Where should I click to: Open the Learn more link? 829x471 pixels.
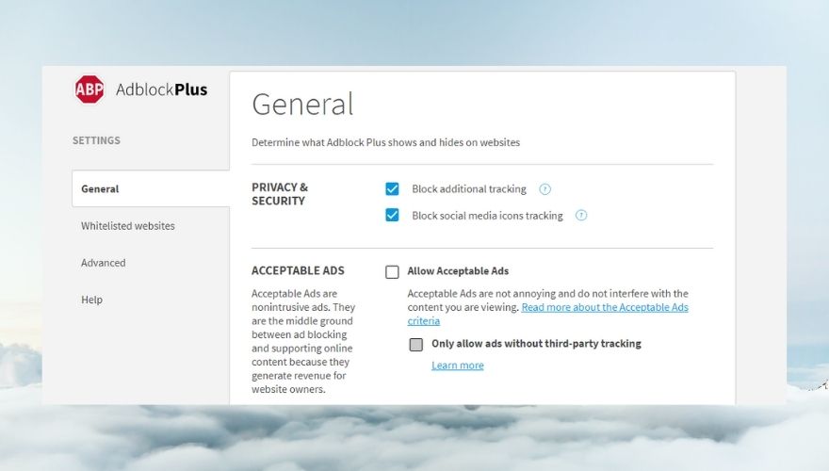[x=457, y=365]
